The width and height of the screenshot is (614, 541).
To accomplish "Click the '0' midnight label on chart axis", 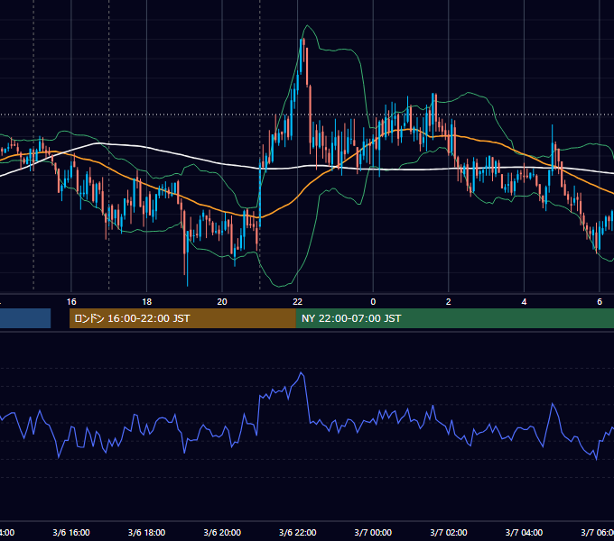I will point(373,302).
